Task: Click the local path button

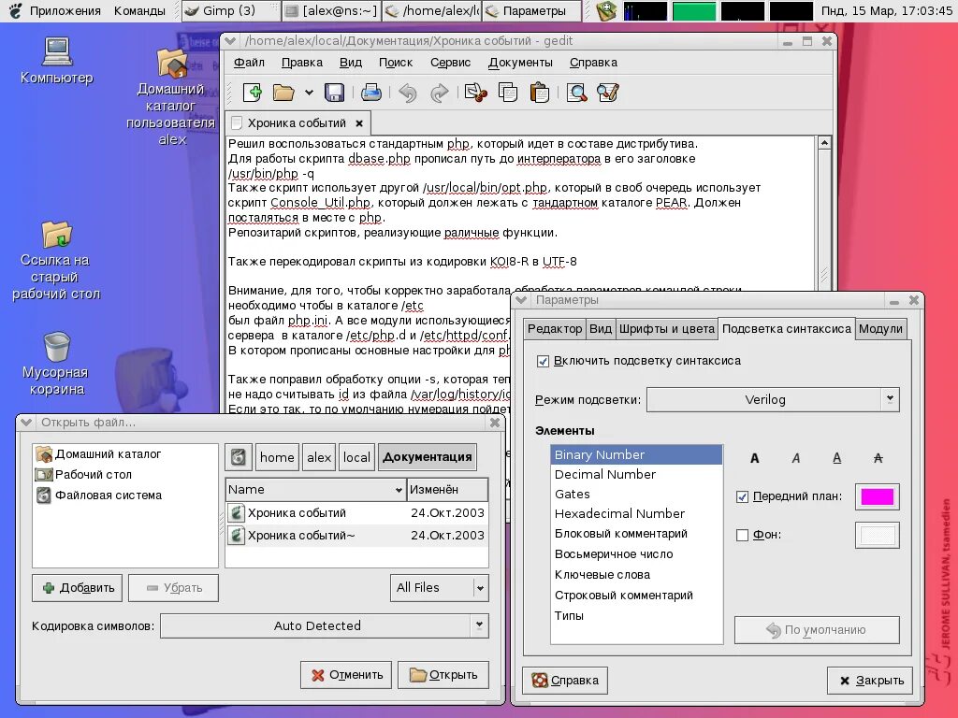Action: (x=356, y=457)
